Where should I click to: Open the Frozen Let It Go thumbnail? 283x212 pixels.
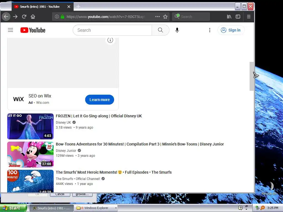coord(30,126)
